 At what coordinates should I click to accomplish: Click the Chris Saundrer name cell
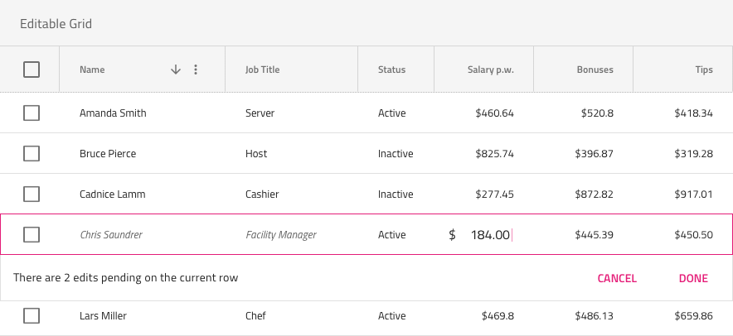[x=111, y=235]
